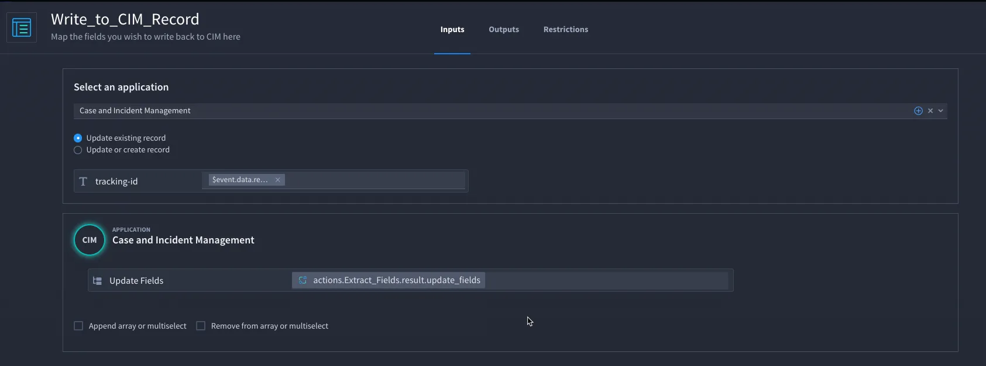Screen dimensions: 986x366
Task: Click the empty area of the Update Fields input
Action: (606, 280)
